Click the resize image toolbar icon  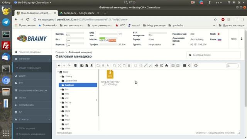pyautogui.click(x=150, y=66)
